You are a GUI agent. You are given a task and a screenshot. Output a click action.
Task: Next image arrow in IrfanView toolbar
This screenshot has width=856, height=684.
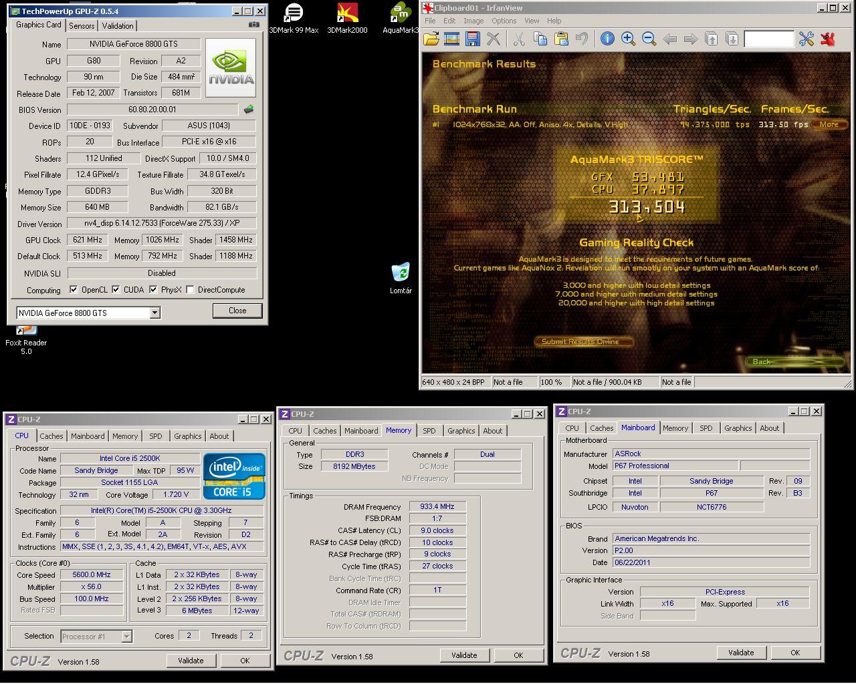pos(691,39)
